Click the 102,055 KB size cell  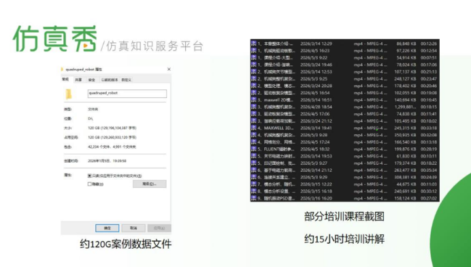point(405,93)
